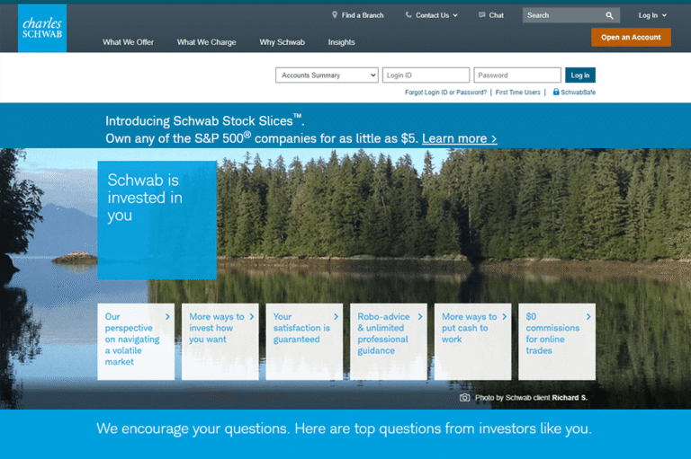Open the Why Schwab menu
Viewport: 691px width, 459px height.
(282, 42)
